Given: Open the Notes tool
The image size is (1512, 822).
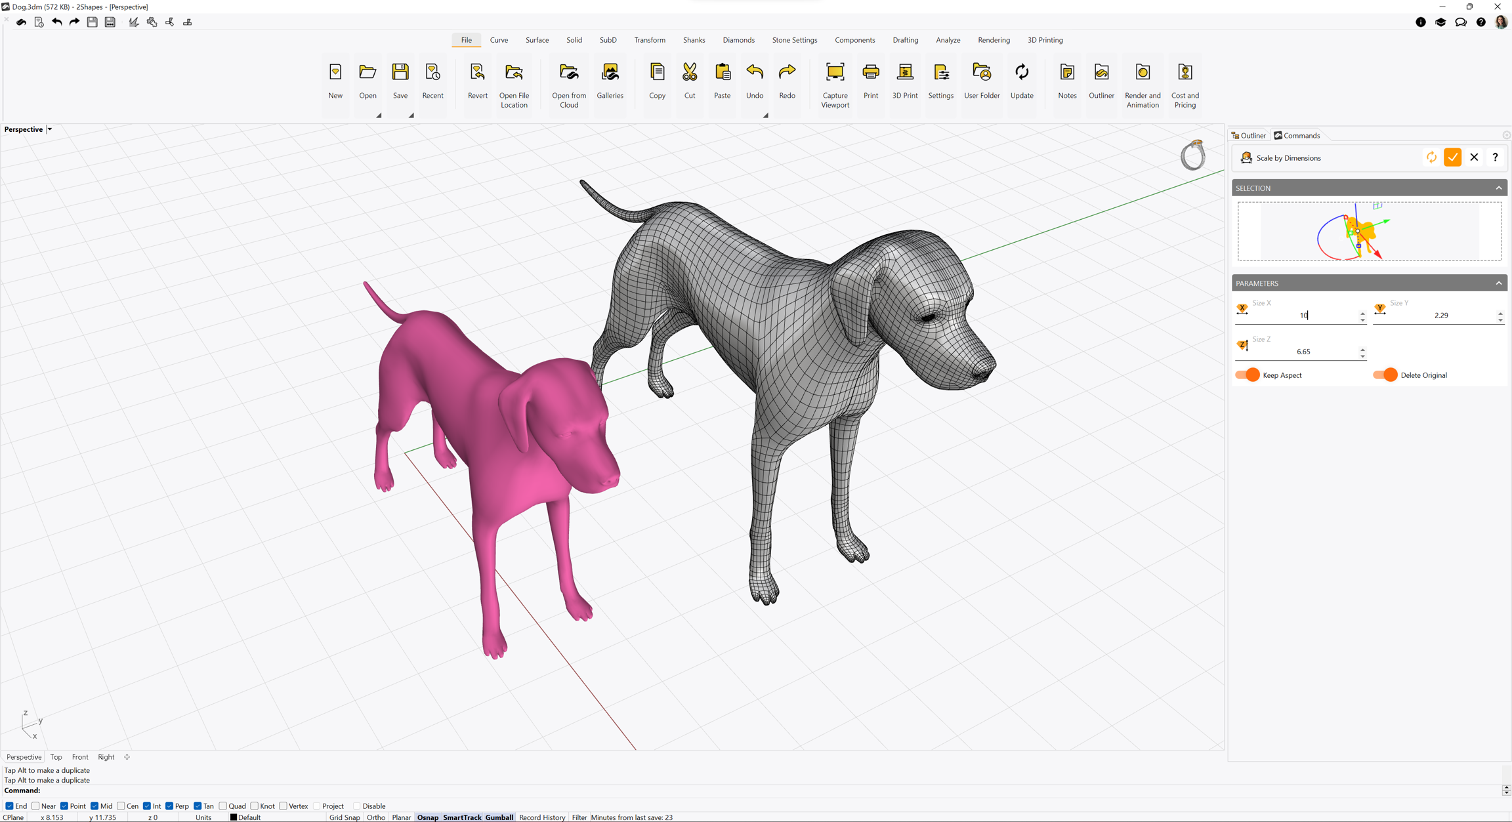Looking at the screenshot, I should [x=1067, y=73].
